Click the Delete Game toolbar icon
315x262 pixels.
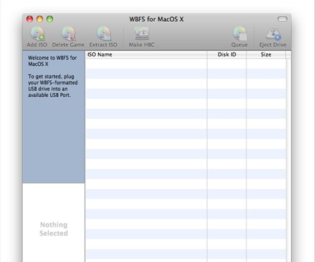[68, 34]
